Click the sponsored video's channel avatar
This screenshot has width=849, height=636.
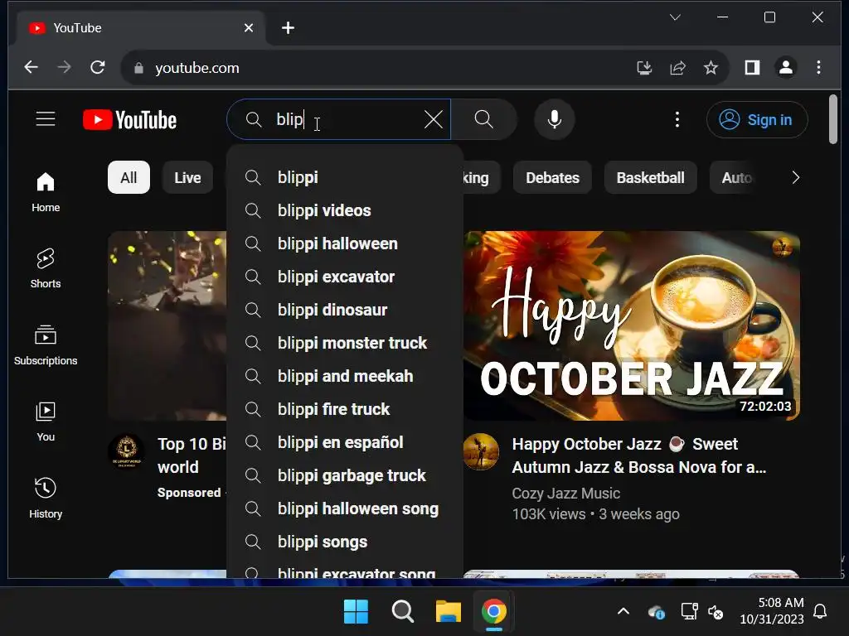(x=126, y=451)
